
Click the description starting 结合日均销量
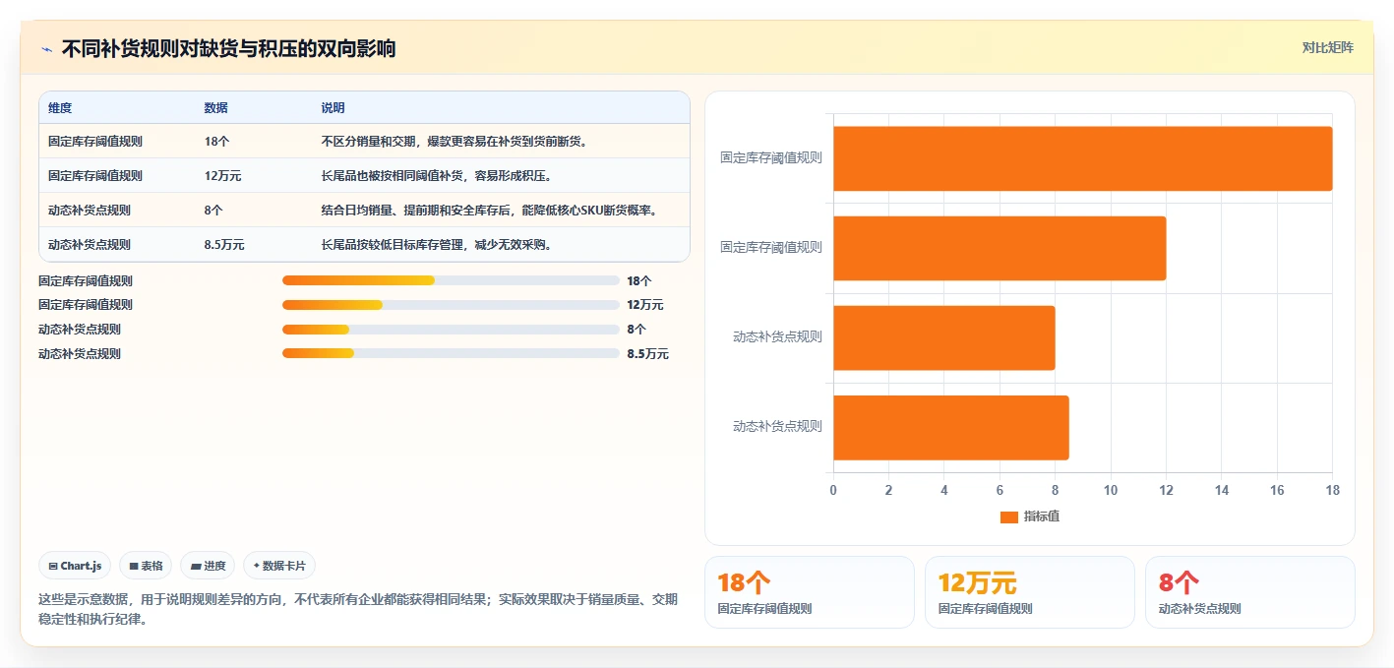point(489,211)
